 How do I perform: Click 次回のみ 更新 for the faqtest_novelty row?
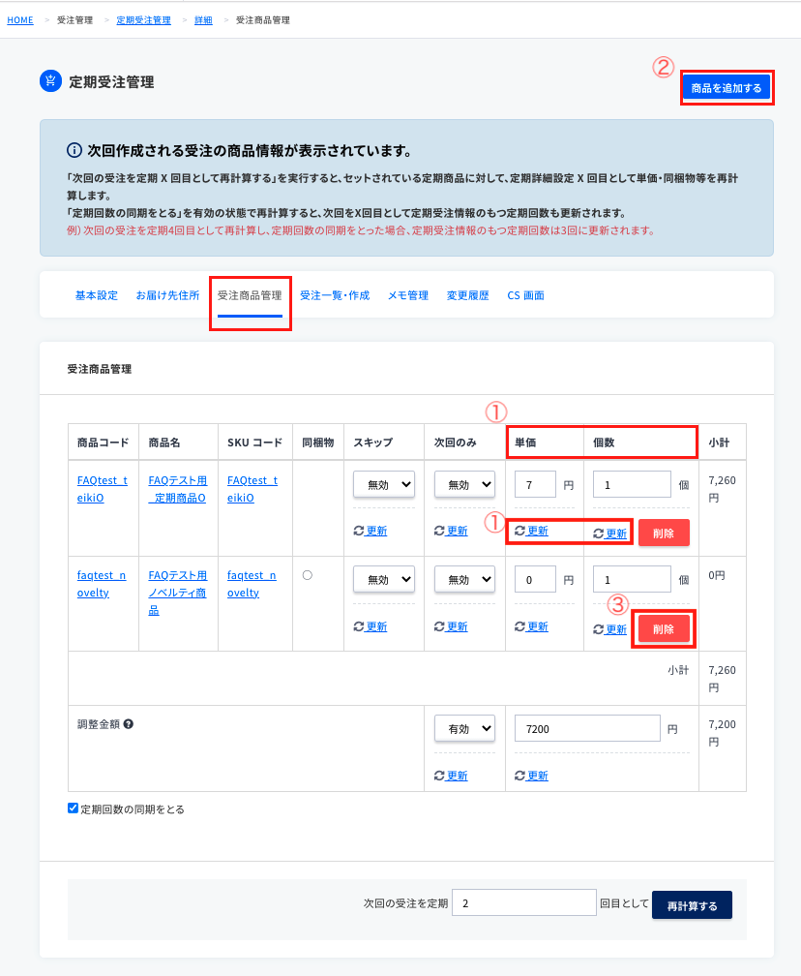pyautogui.click(x=451, y=626)
